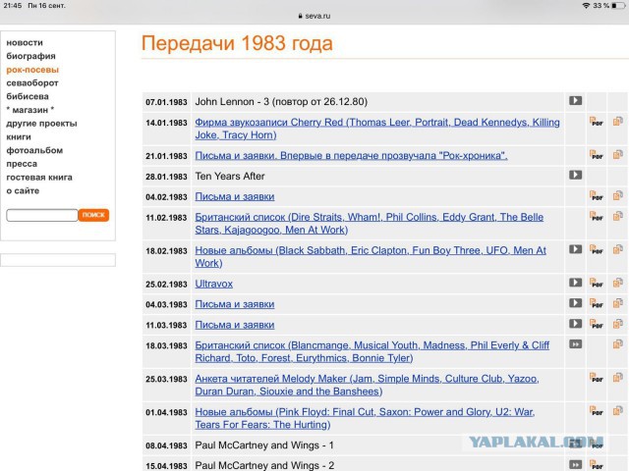This screenshot has height=471, width=629.
Task: Tap the 21:45 clock in status bar
Action: click(x=13, y=6)
